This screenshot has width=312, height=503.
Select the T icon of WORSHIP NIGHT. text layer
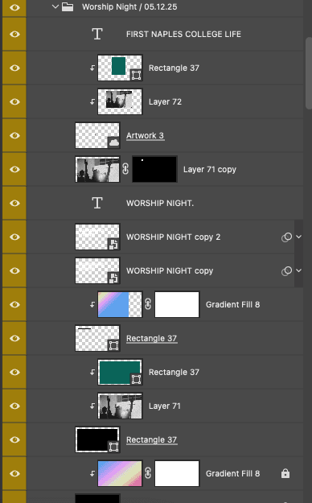click(x=97, y=203)
